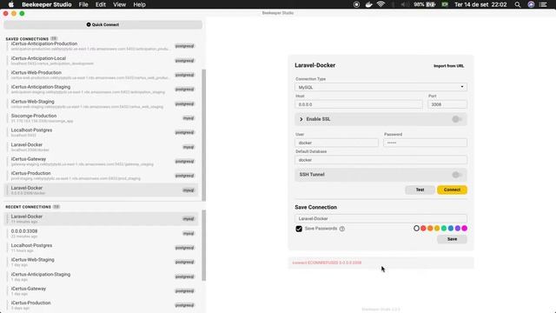Click the battery status icon
556x313 pixels.
[x=431, y=4]
